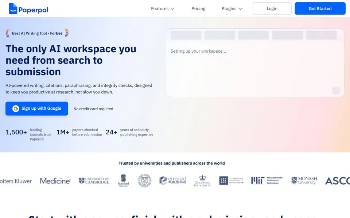Expand the Plugins dropdown chevron
Screen dimensions: 350x218
click(x=240, y=9)
